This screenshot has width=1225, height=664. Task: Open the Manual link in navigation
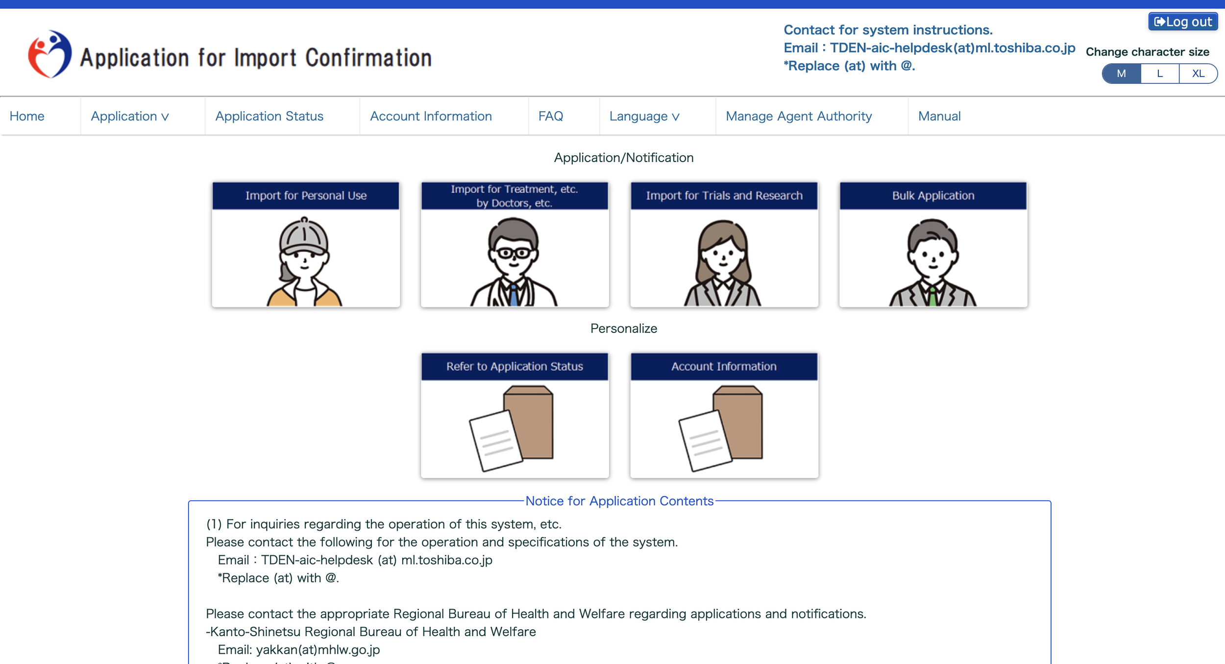(x=939, y=116)
